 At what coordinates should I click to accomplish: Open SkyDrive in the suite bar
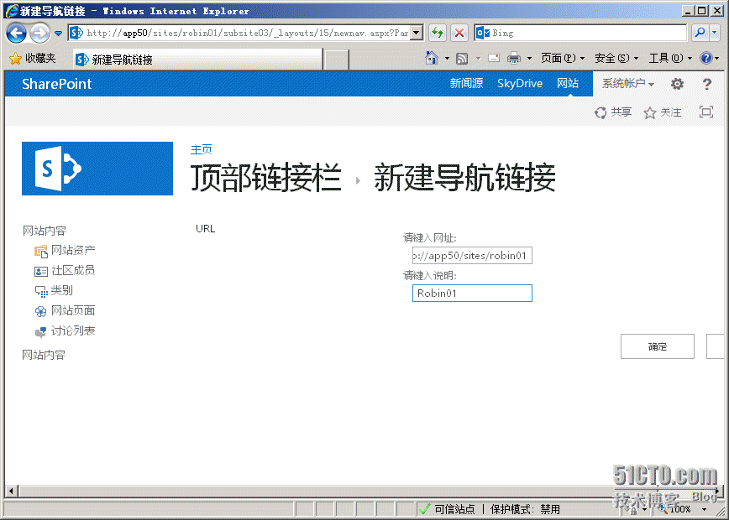pyautogui.click(x=520, y=84)
